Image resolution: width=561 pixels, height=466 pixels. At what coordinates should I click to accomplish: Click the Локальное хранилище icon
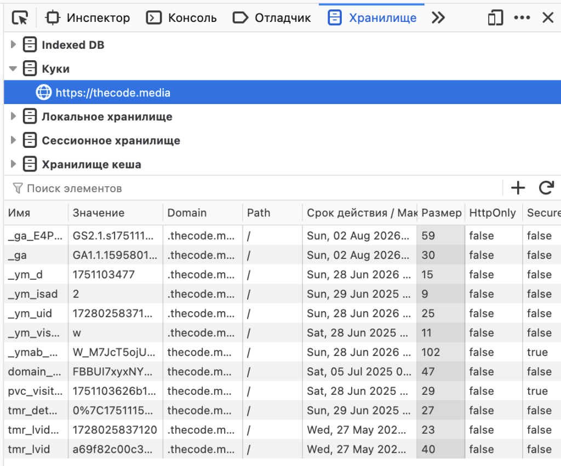click(29, 116)
